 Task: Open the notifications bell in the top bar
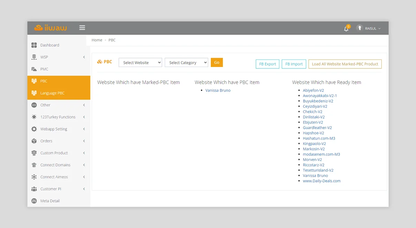[x=346, y=28]
